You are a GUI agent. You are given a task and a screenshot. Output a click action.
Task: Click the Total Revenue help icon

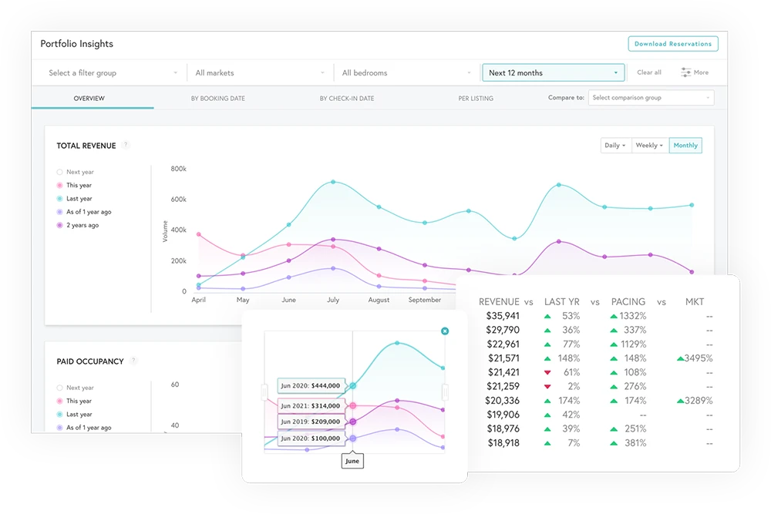(x=126, y=145)
